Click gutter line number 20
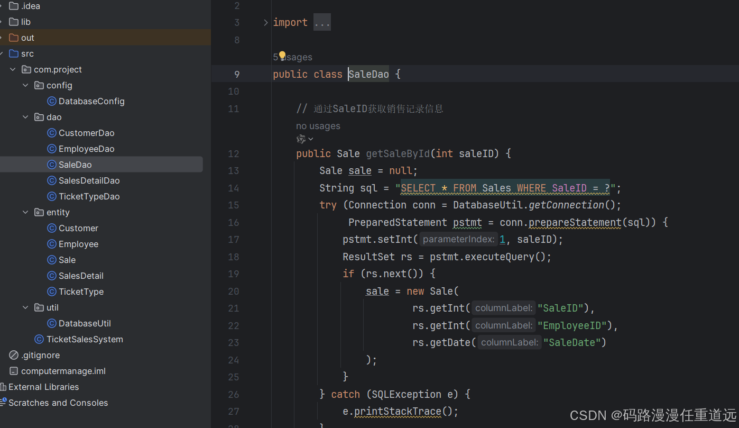The width and height of the screenshot is (739, 428). coord(234,292)
